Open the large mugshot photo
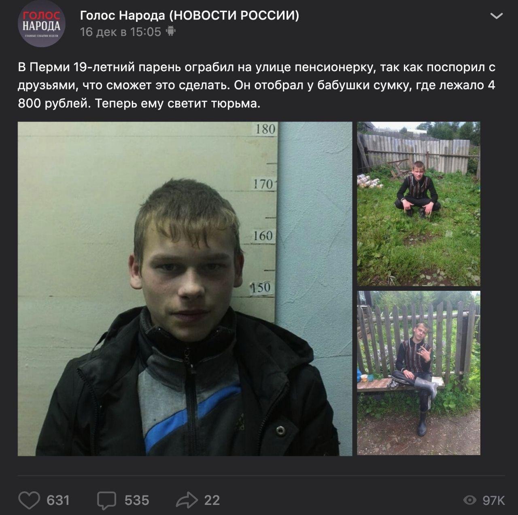This screenshot has height=515, width=518. pyautogui.click(x=185, y=289)
